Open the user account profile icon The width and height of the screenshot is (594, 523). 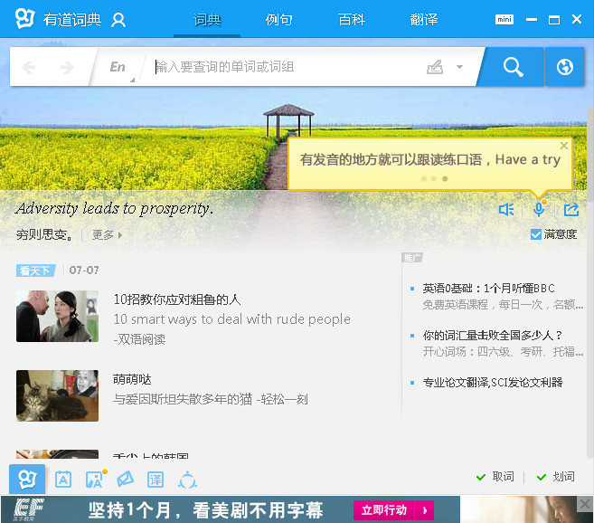(x=118, y=20)
